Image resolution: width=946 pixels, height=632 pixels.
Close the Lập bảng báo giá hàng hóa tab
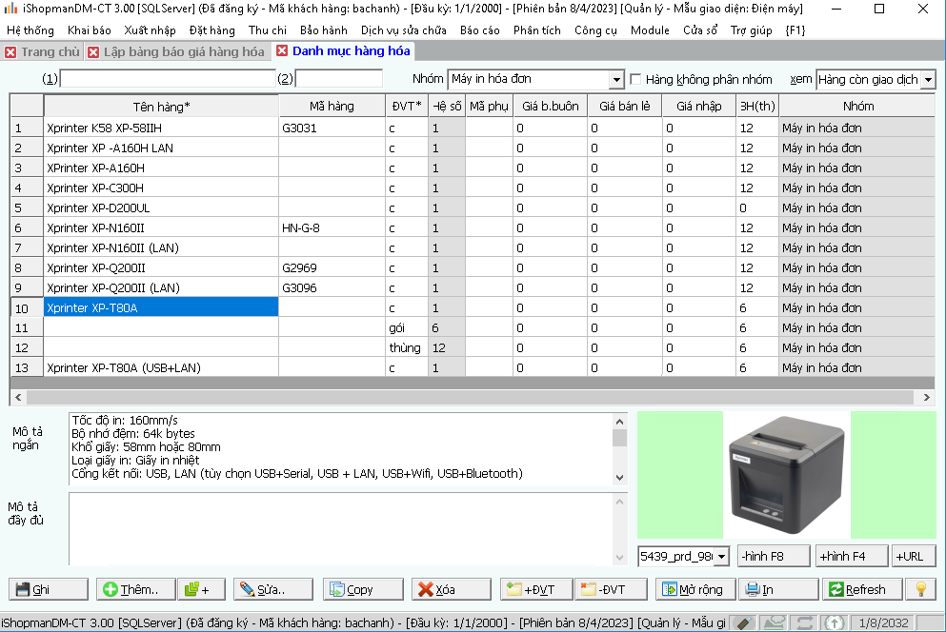point(93,52)
